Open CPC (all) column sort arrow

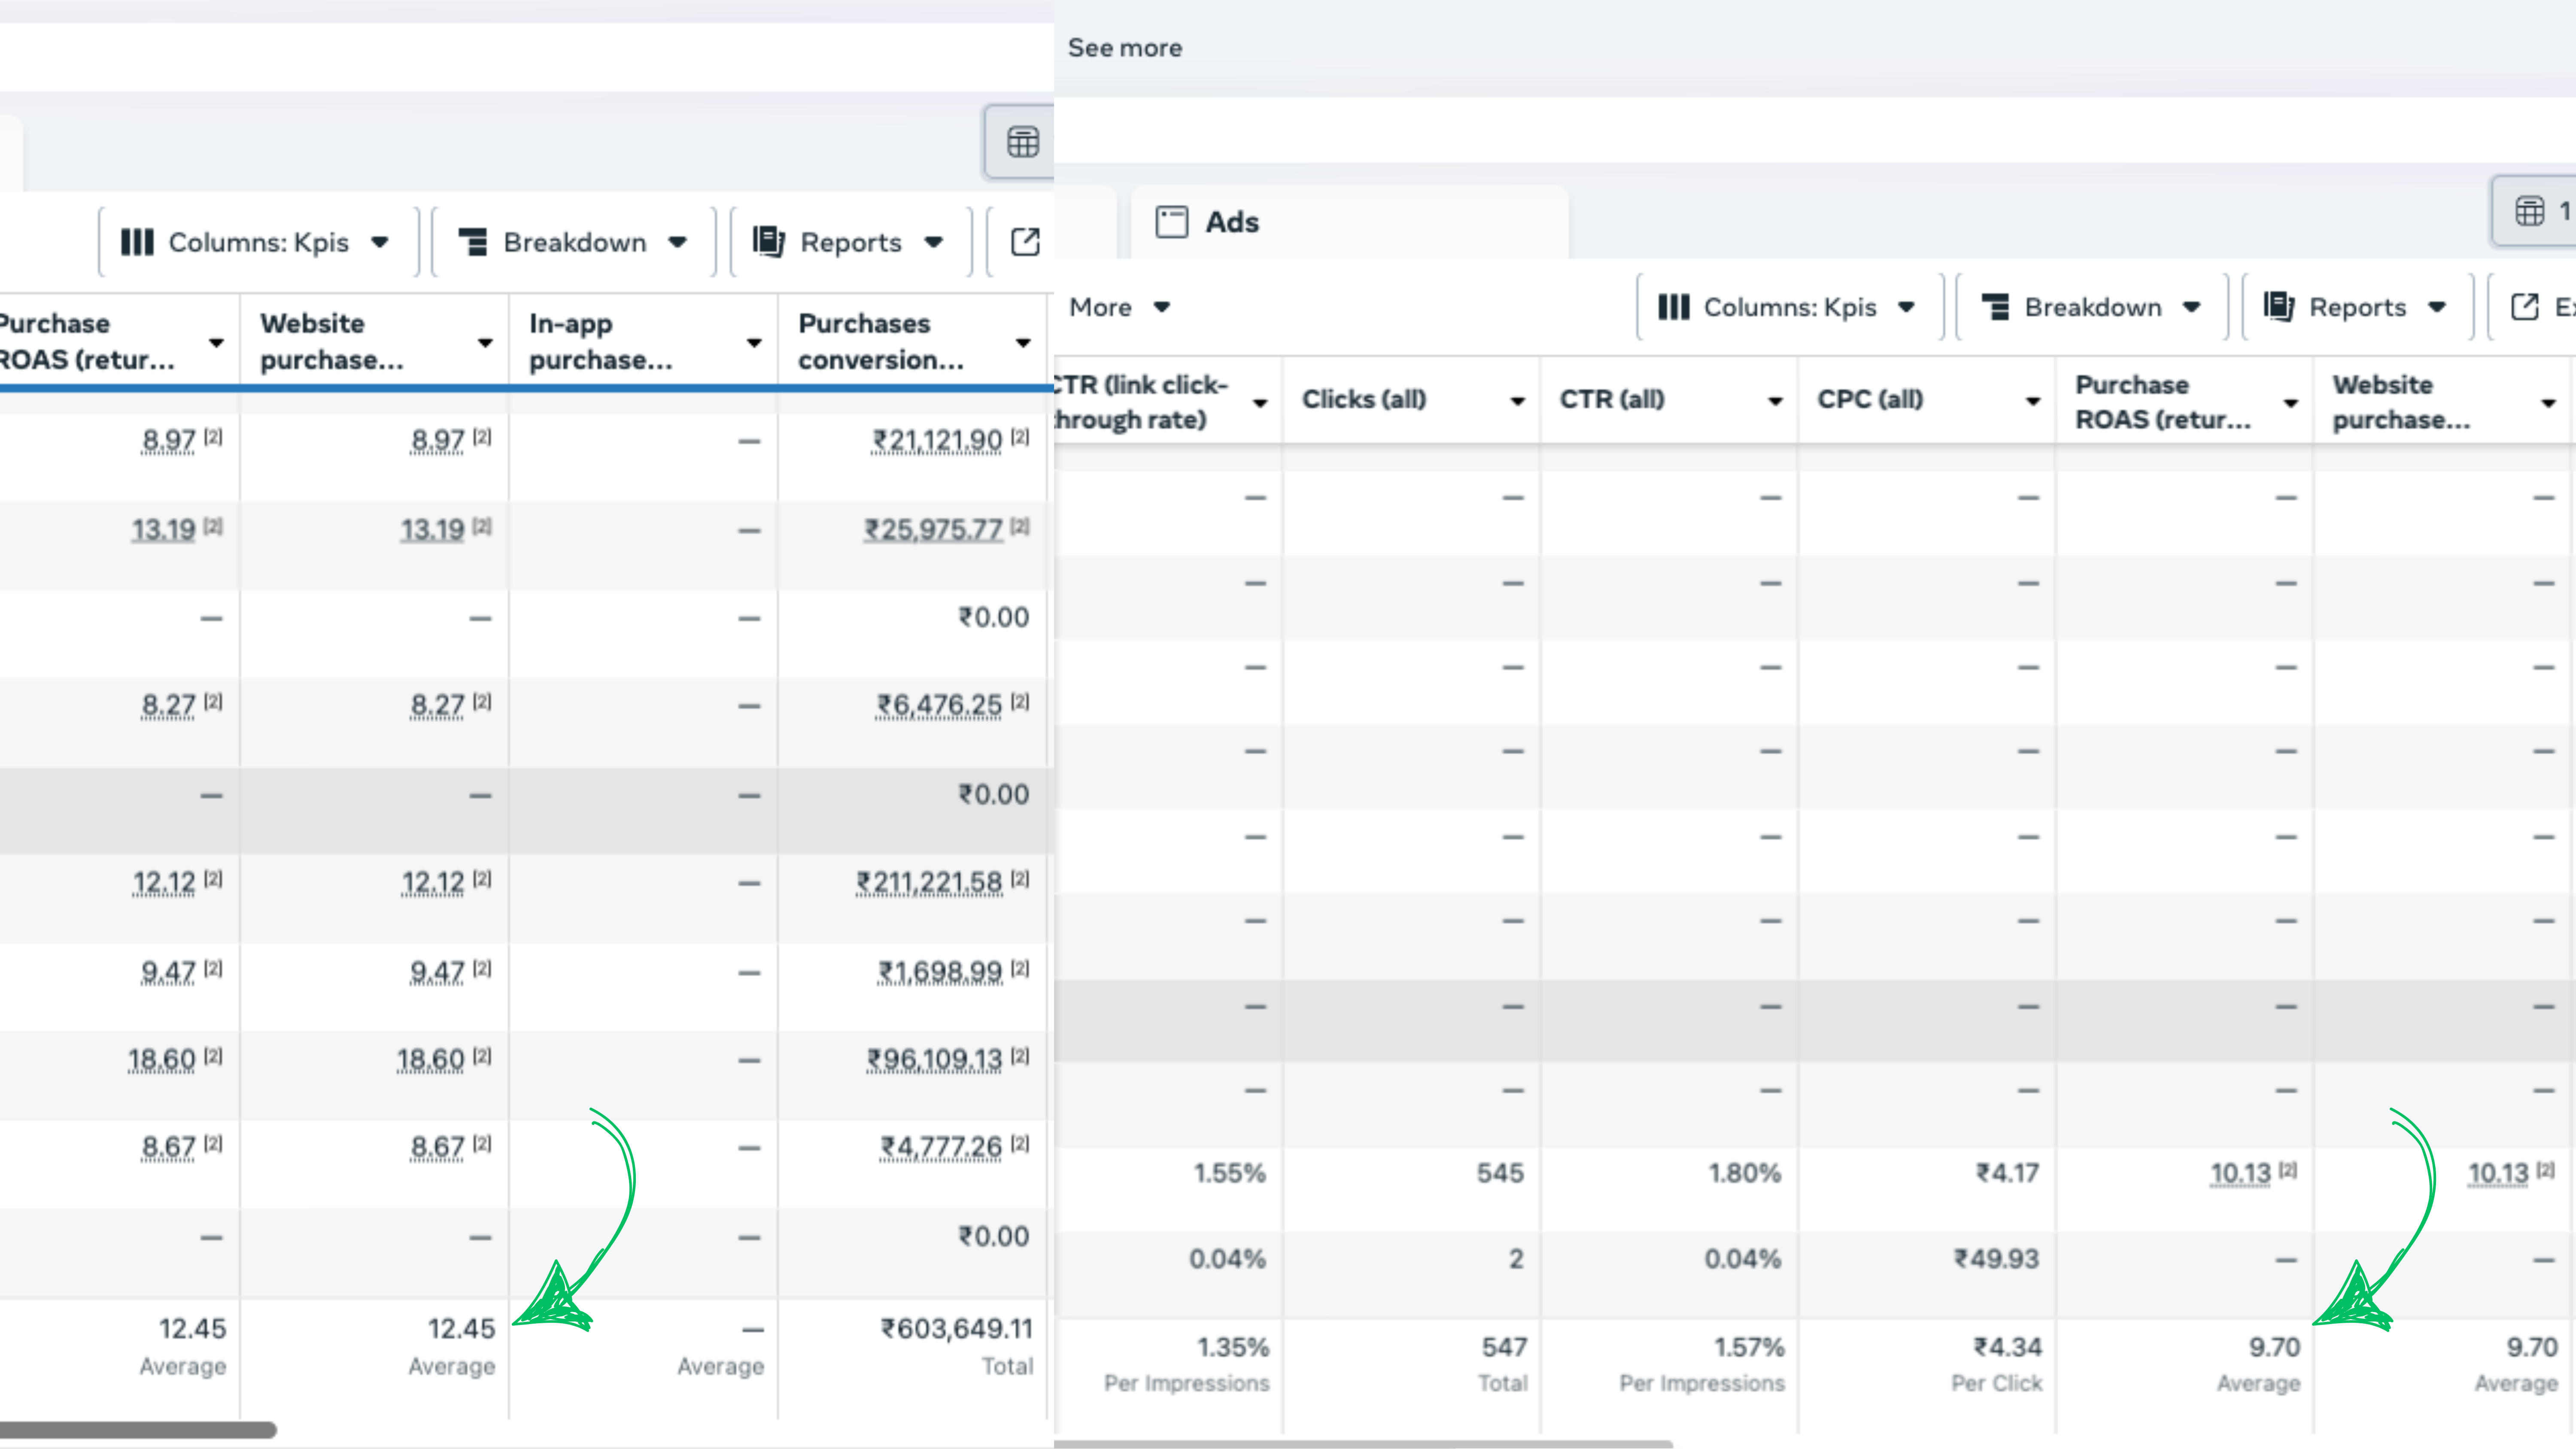point(2032,401)
